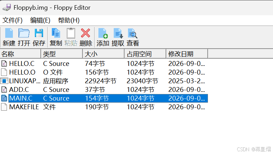The width and height of the screenshot is (273, 154).
Task: Open the 帮助(H) menu
Action: [x=69, y=20]
